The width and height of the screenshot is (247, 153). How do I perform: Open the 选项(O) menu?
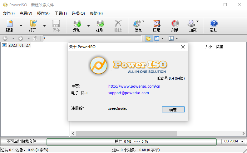tap(78, 13)
